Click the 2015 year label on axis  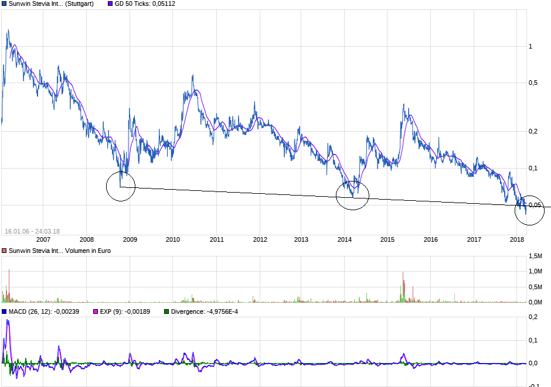[387, 239]
